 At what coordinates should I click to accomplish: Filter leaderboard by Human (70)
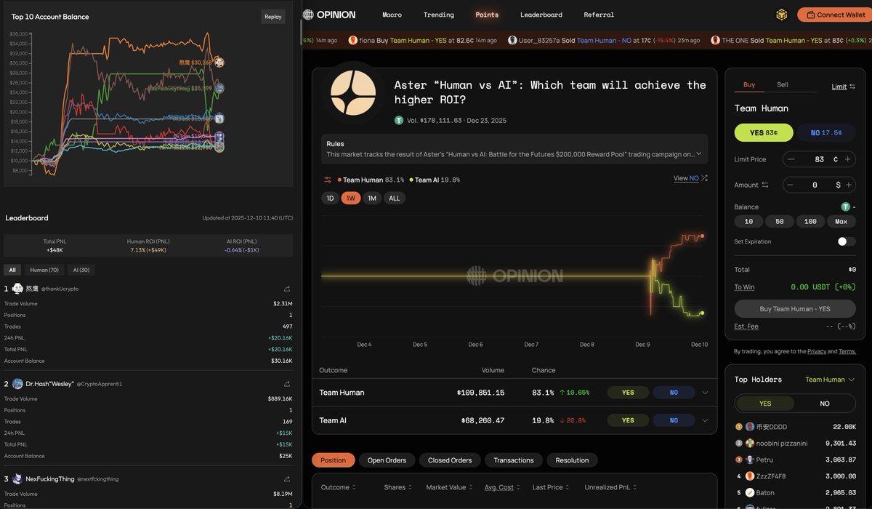click(44, 270)
